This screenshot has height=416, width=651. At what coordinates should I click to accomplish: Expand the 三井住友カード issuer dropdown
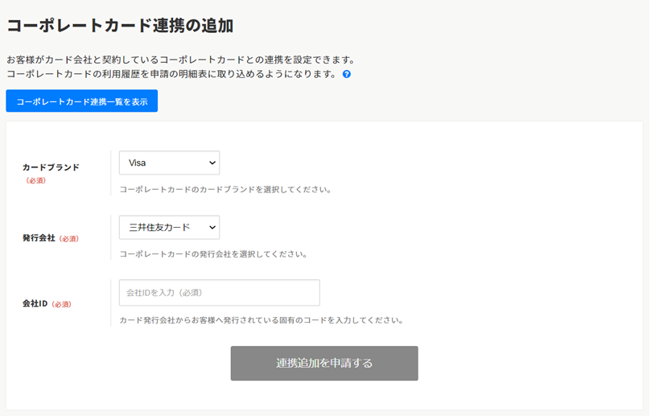tap(169, 228)
